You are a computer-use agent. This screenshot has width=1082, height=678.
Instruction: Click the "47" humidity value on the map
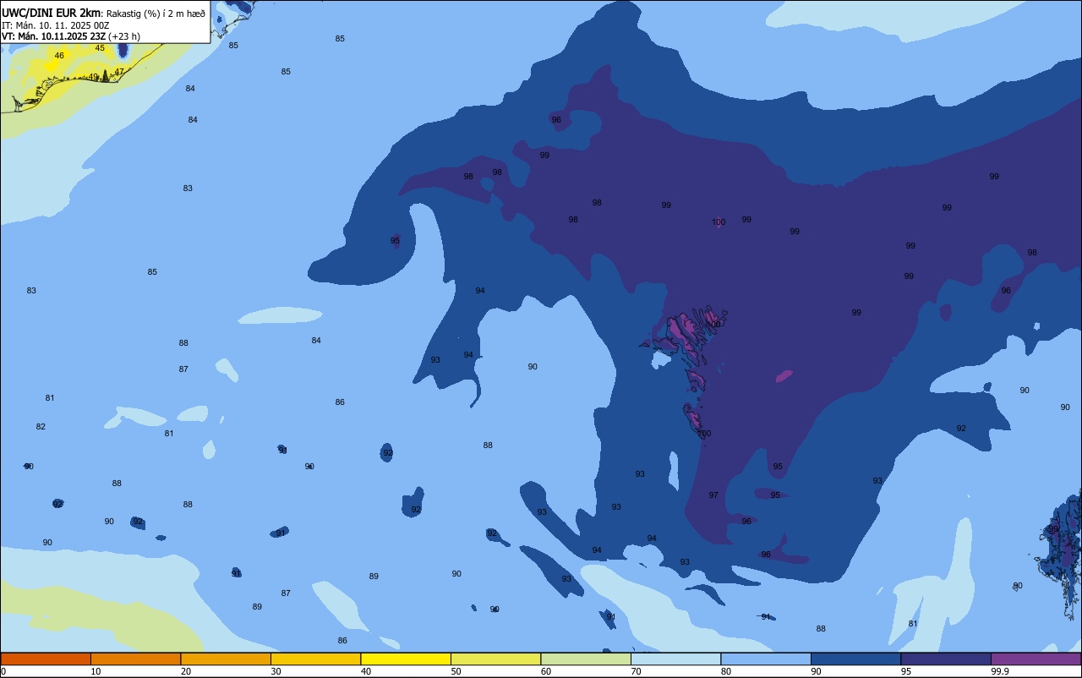click(x=119, y=72)
